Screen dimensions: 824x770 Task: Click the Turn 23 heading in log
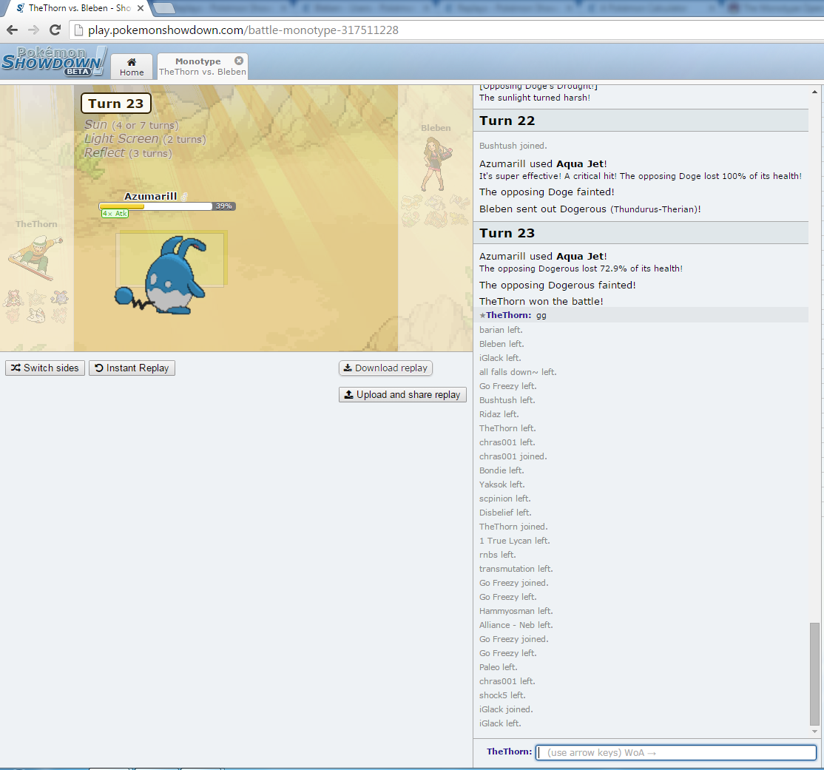(507, 233)
